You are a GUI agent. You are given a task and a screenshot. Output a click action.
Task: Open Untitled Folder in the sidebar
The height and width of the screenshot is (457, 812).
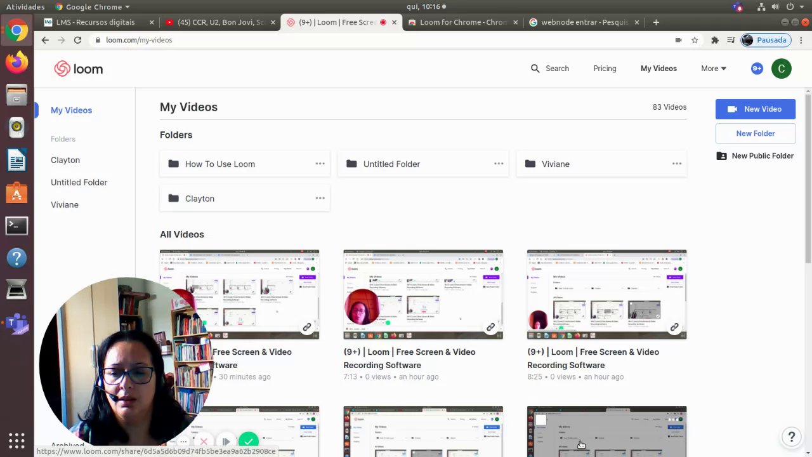(79, 182)
